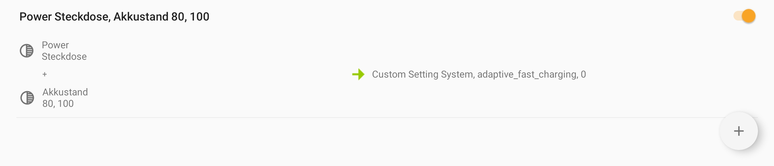Open the Power Steckdose condition label

pyautogui.click(x=64, y=51)
